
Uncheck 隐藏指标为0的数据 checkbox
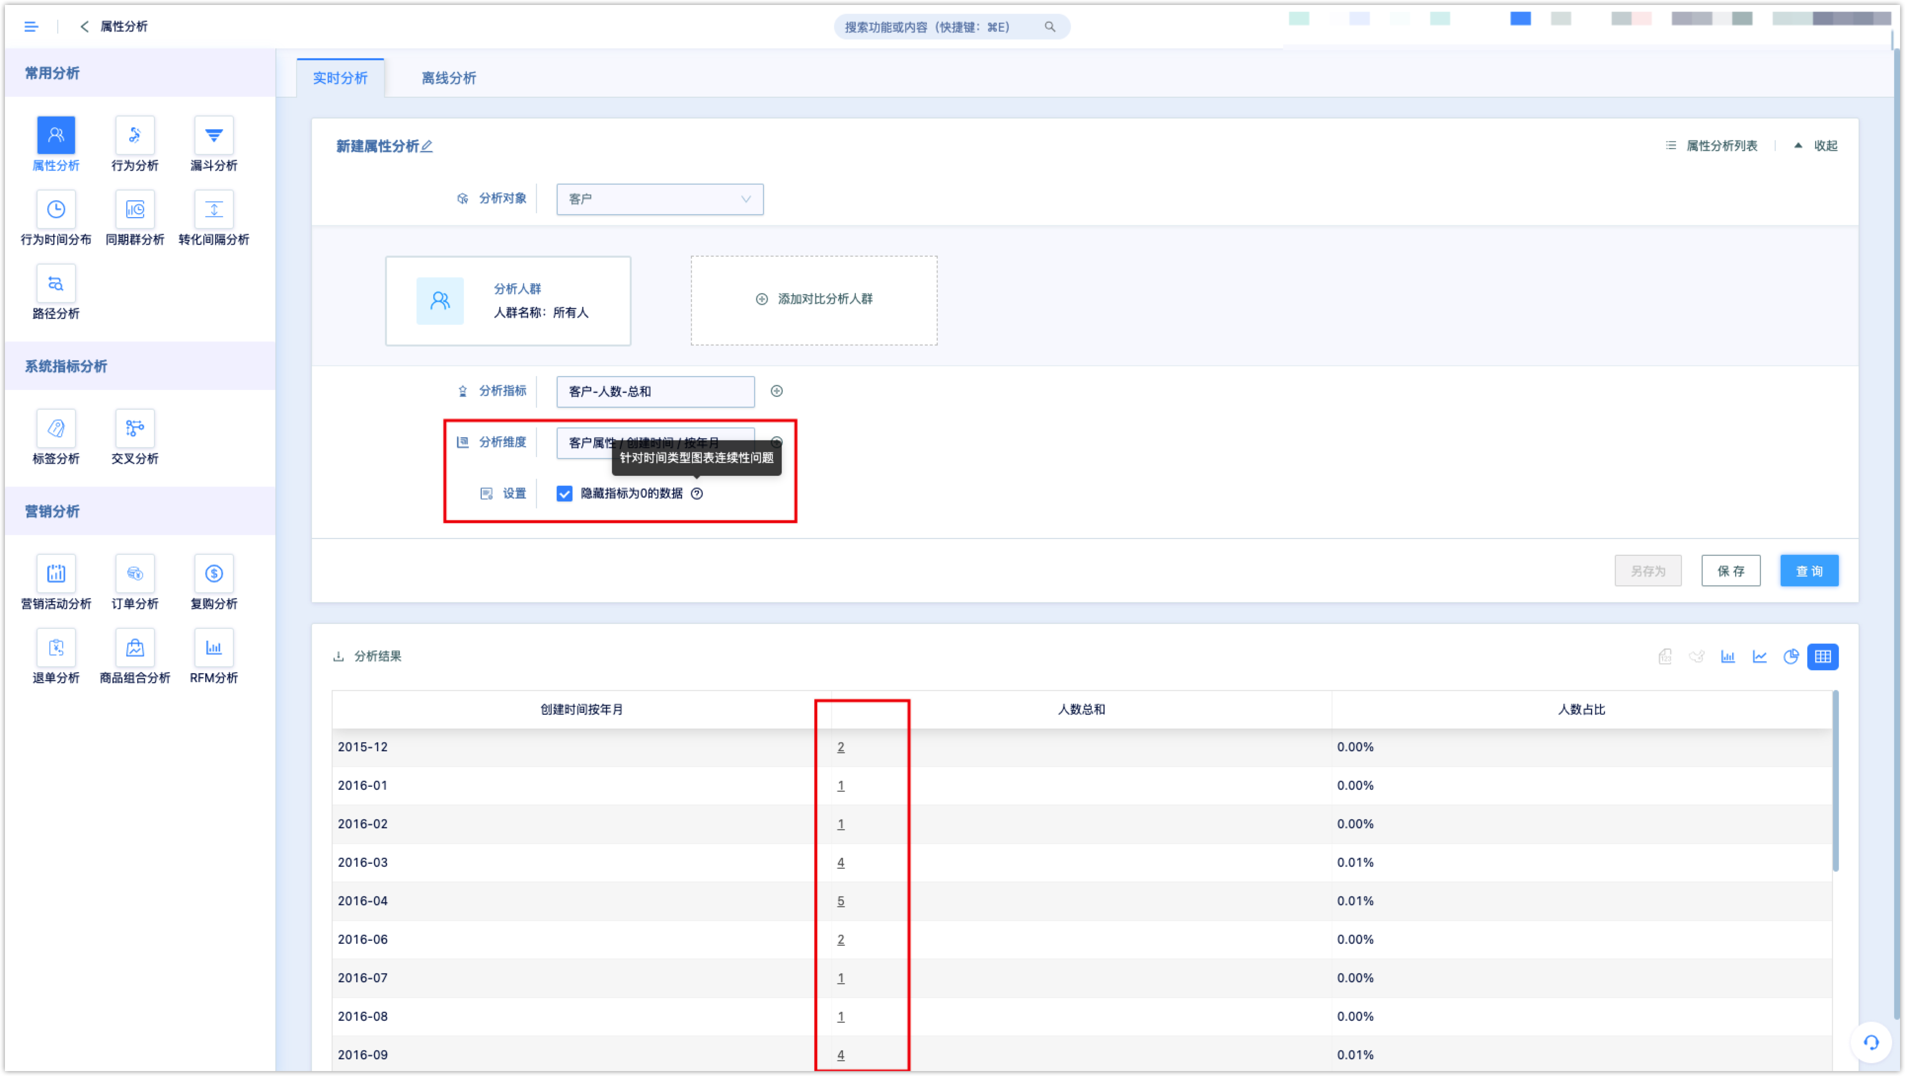click(x=564, y=493)
